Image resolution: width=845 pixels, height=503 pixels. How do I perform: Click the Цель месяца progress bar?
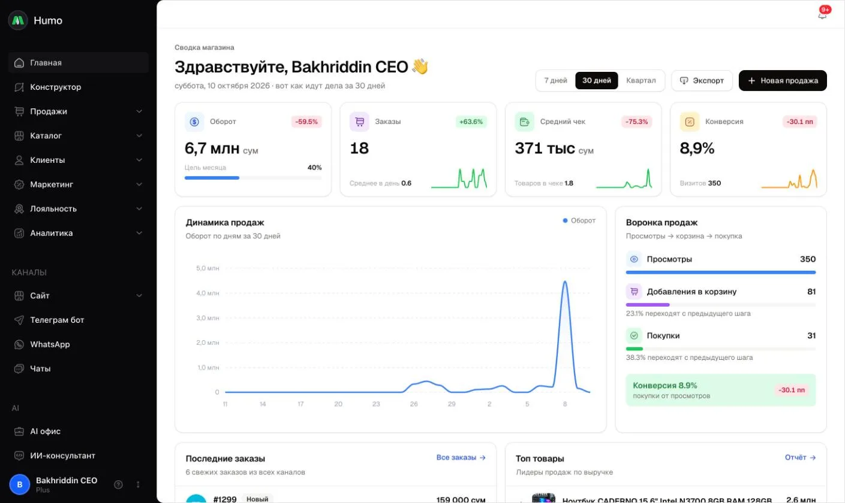[253, 178]
